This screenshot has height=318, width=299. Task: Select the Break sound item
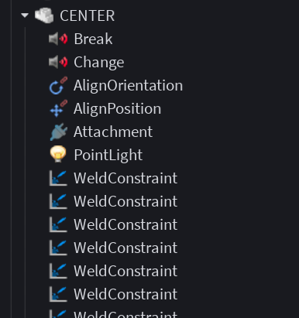point(93,39)
